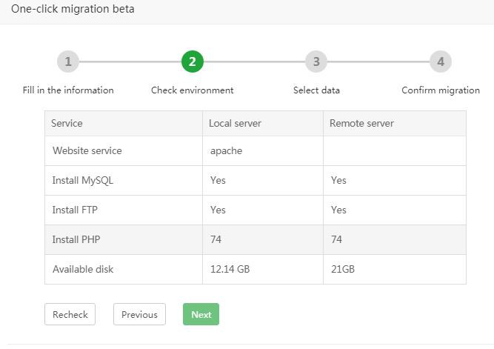Click the 'Remote server' column header

click(x=361, y=123)
